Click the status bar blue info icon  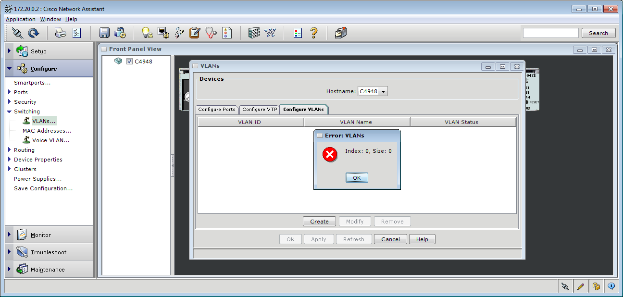point(611,286)
